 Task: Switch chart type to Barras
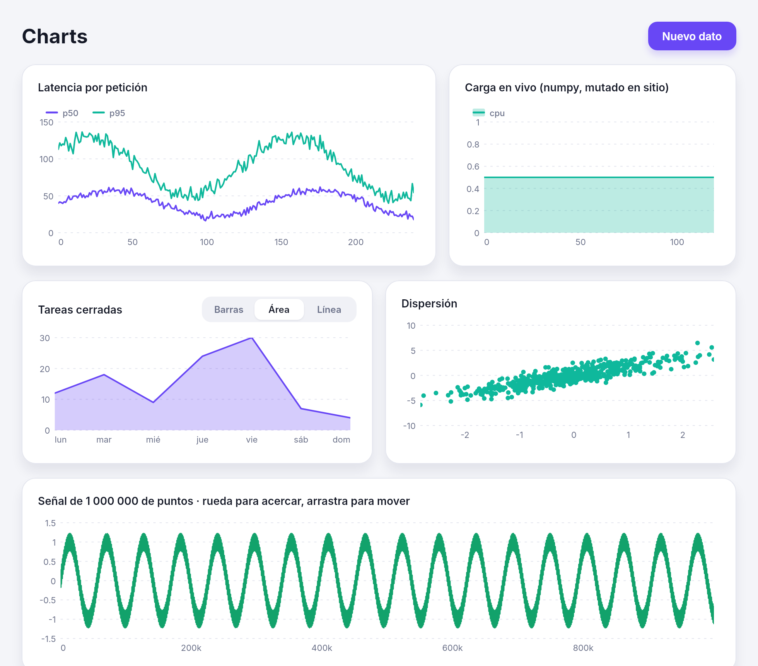[x=229, y=309]
